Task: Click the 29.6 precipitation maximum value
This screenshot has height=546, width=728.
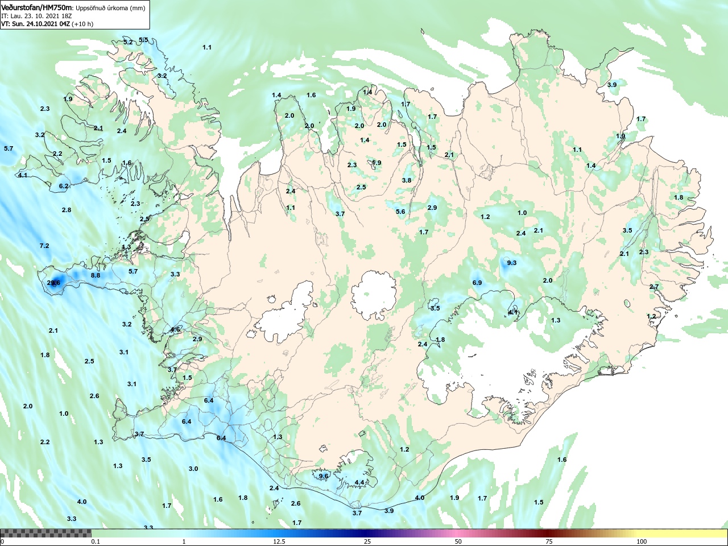Action: 53,283
